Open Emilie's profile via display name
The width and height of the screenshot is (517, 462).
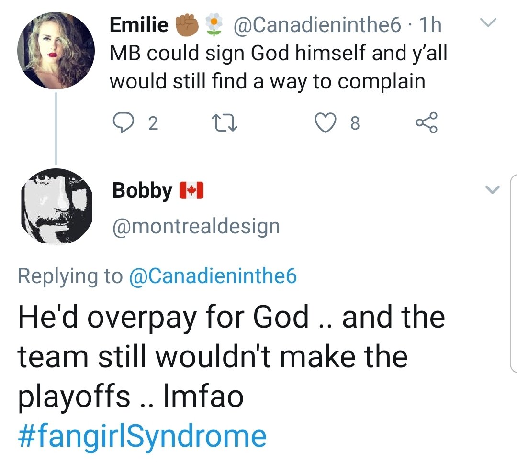[x=138, y=24]
